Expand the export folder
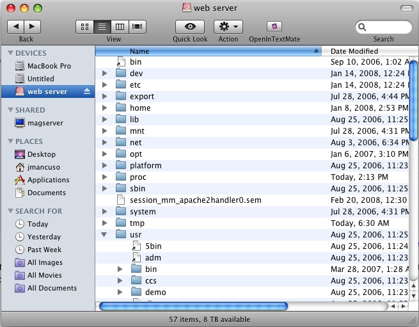 pos(104,97)
